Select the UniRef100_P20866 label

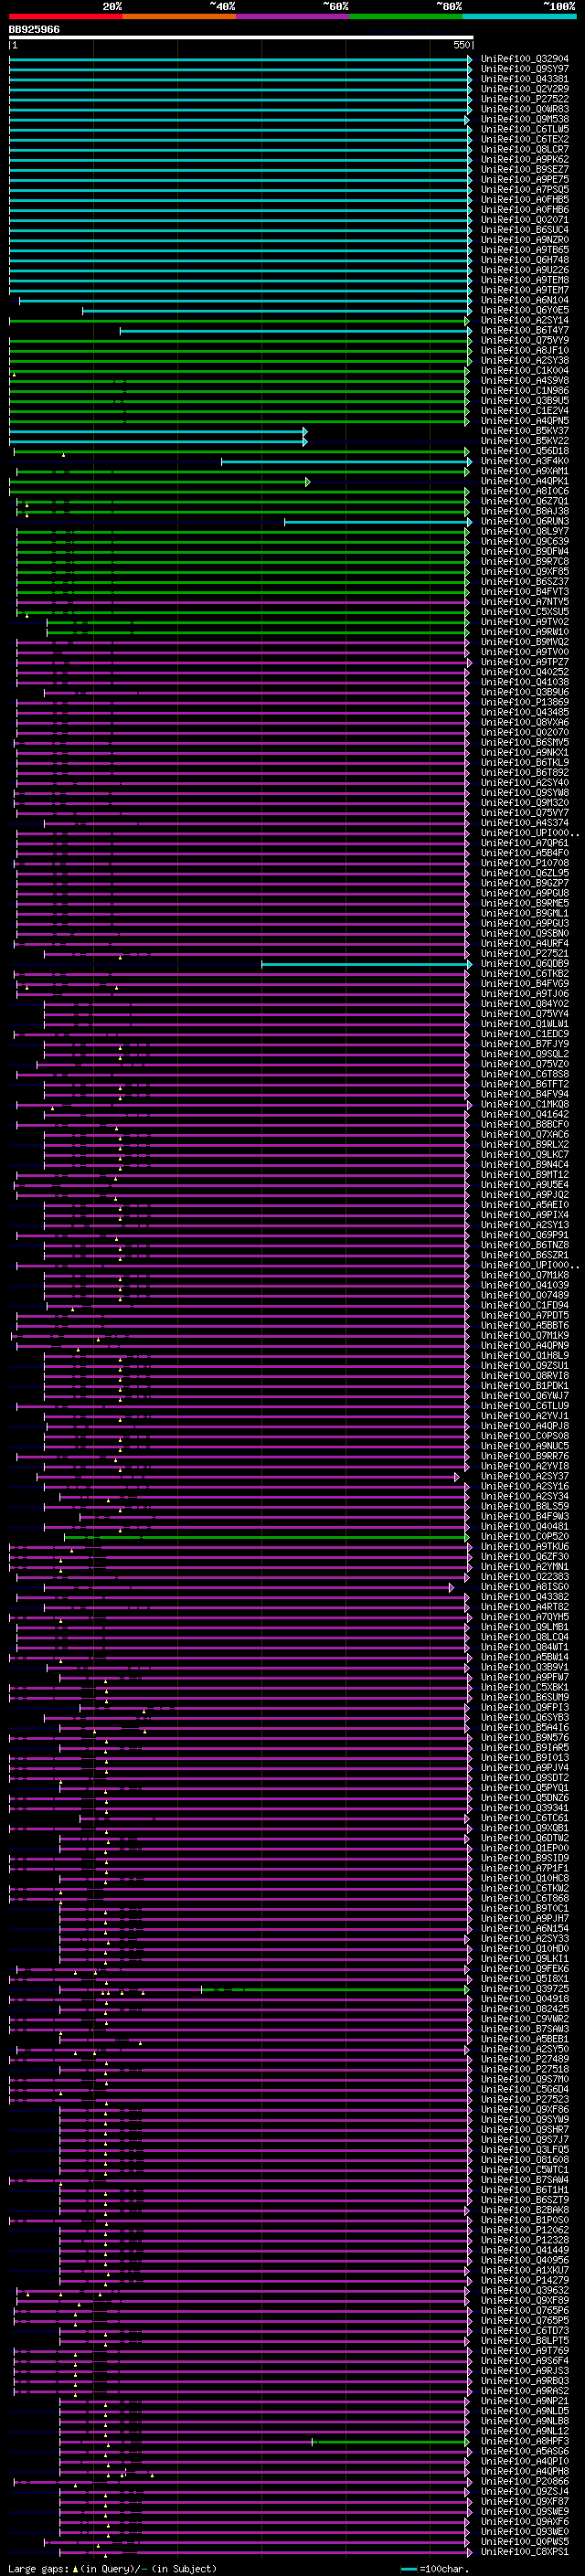(524, 2481)
